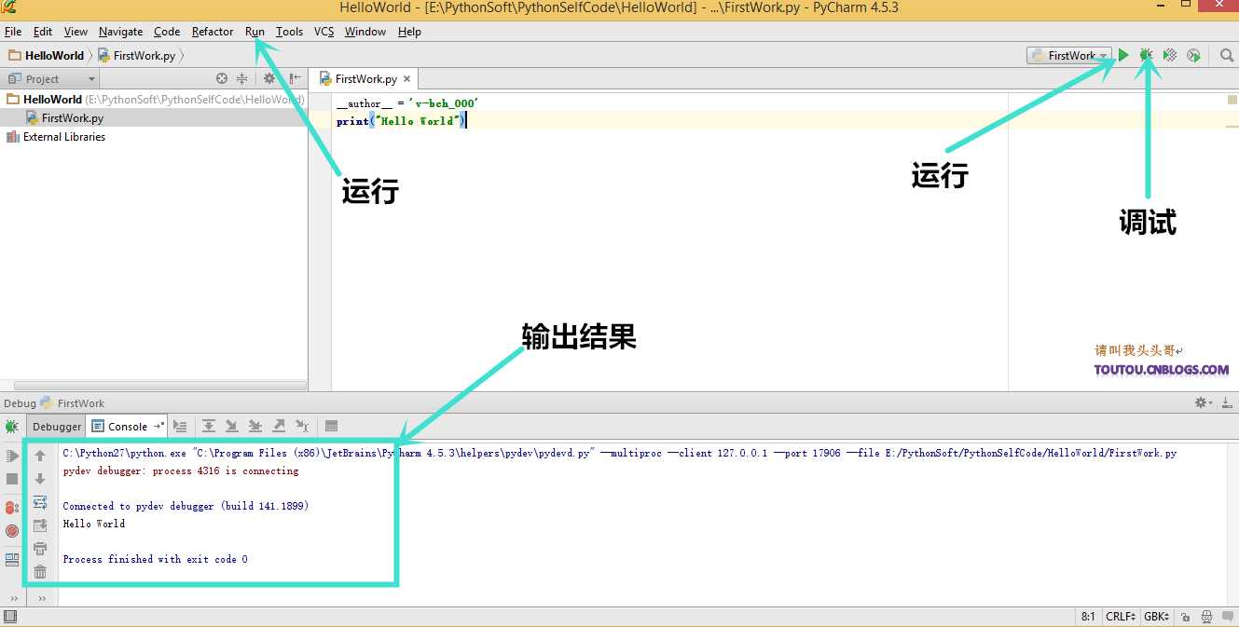Click the Step Into My Code icon
The height and width of the screenshot is (627, 1239).
(x=255, y=426)
